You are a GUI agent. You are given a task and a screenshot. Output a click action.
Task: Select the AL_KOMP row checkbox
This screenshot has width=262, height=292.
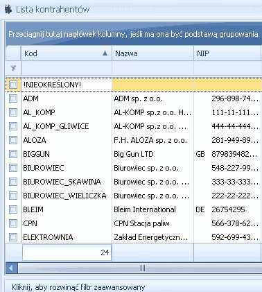pyautogui.click(x=13, y=112)
